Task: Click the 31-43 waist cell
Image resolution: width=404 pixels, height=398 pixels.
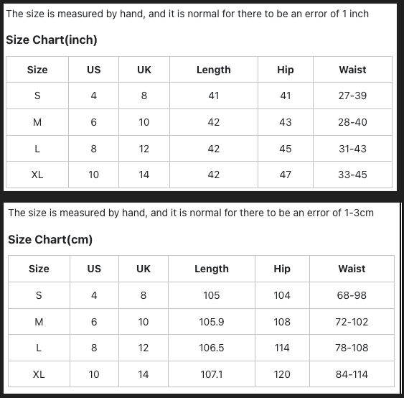Action: [x=352, y=149]
